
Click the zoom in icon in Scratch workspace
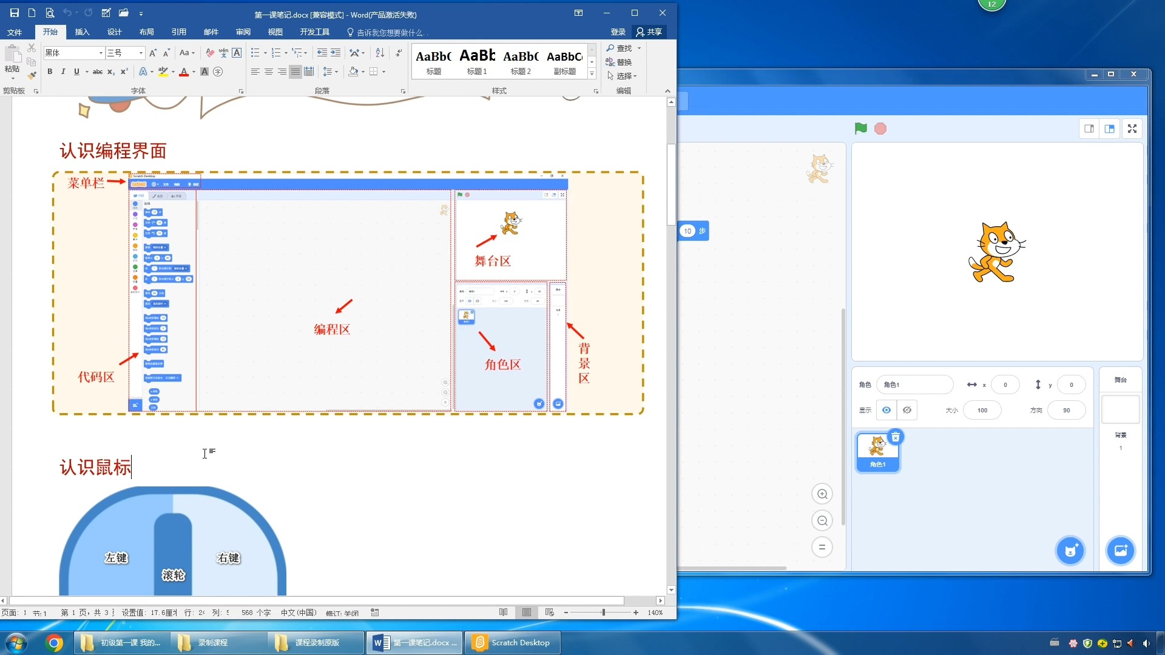pyautogui.click(x=822, y=494)
